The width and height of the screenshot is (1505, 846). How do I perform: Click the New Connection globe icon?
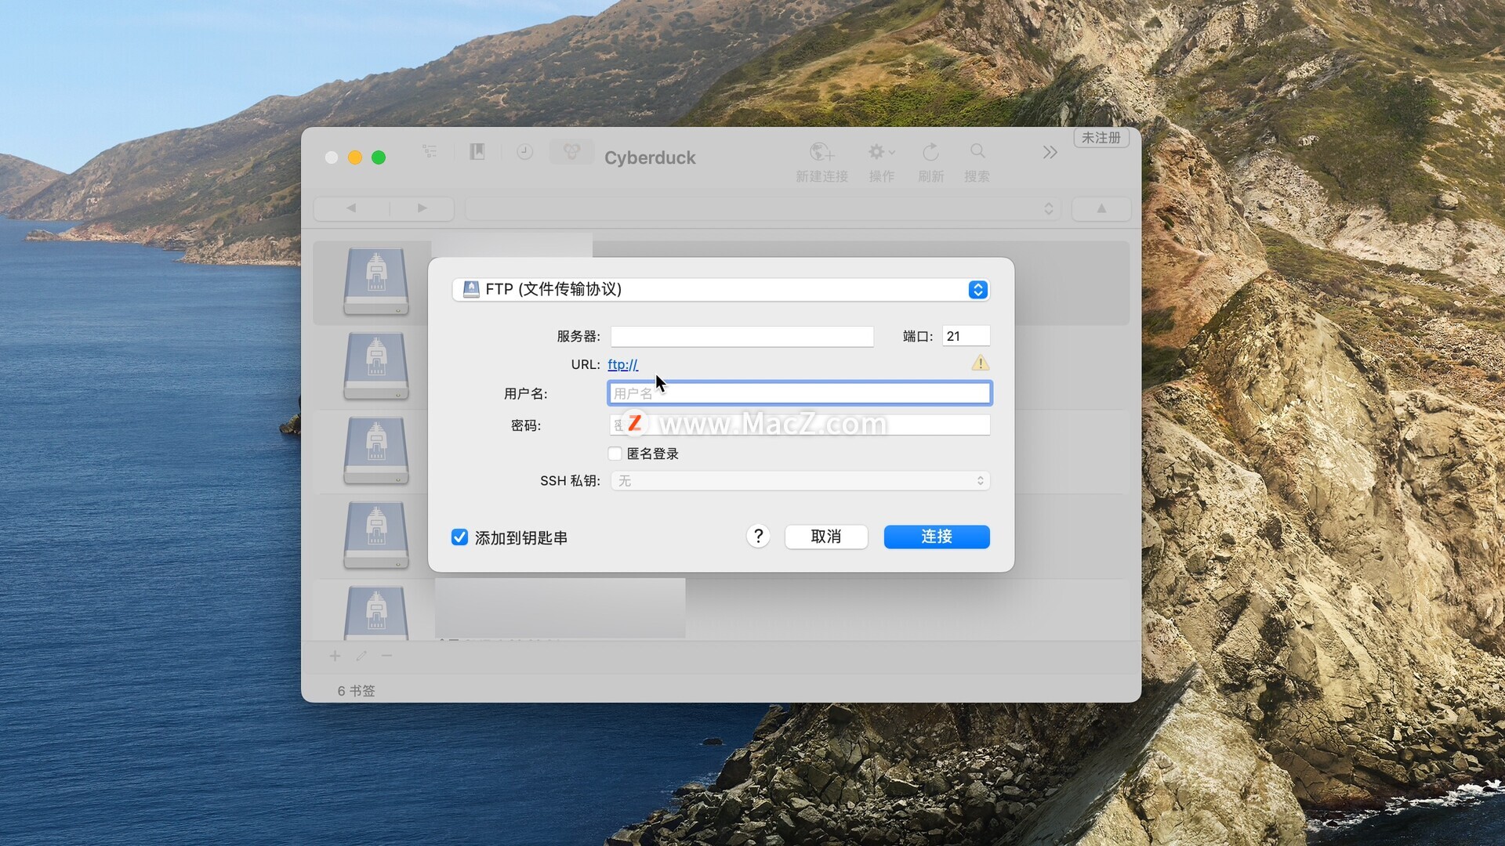(x=821, y=152)
